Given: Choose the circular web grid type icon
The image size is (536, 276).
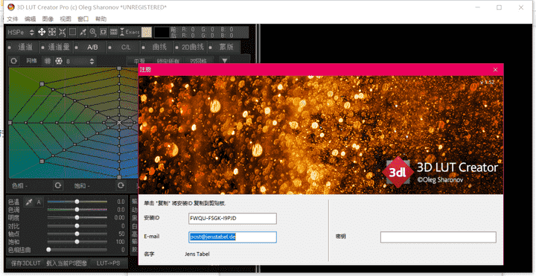Looking at the screenshot, I should point(59,61).
